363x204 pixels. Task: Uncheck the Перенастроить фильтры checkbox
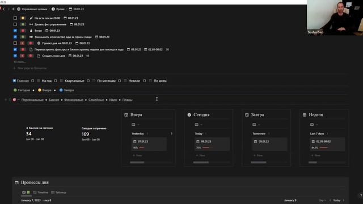pyautogui.click(x=15, y=49)
